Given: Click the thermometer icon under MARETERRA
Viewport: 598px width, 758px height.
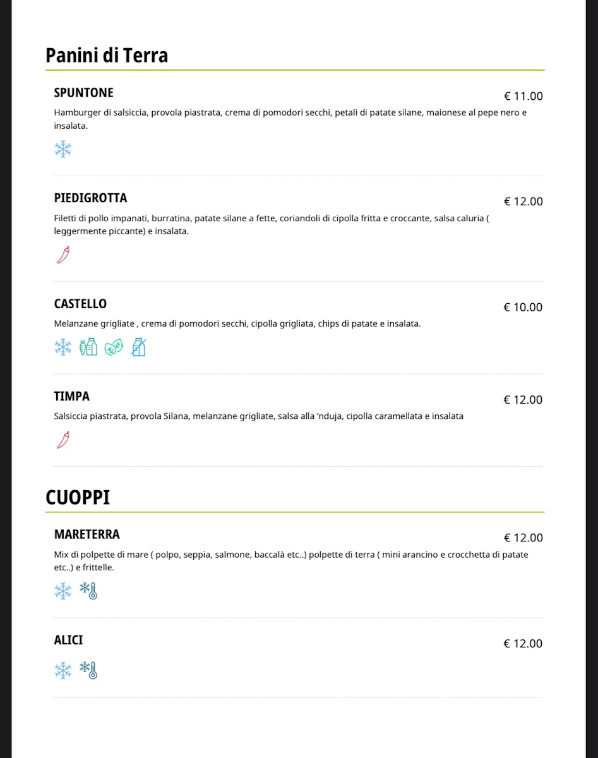Looking at the screenshot, I should pyautogui.click(x=89, y=591).
